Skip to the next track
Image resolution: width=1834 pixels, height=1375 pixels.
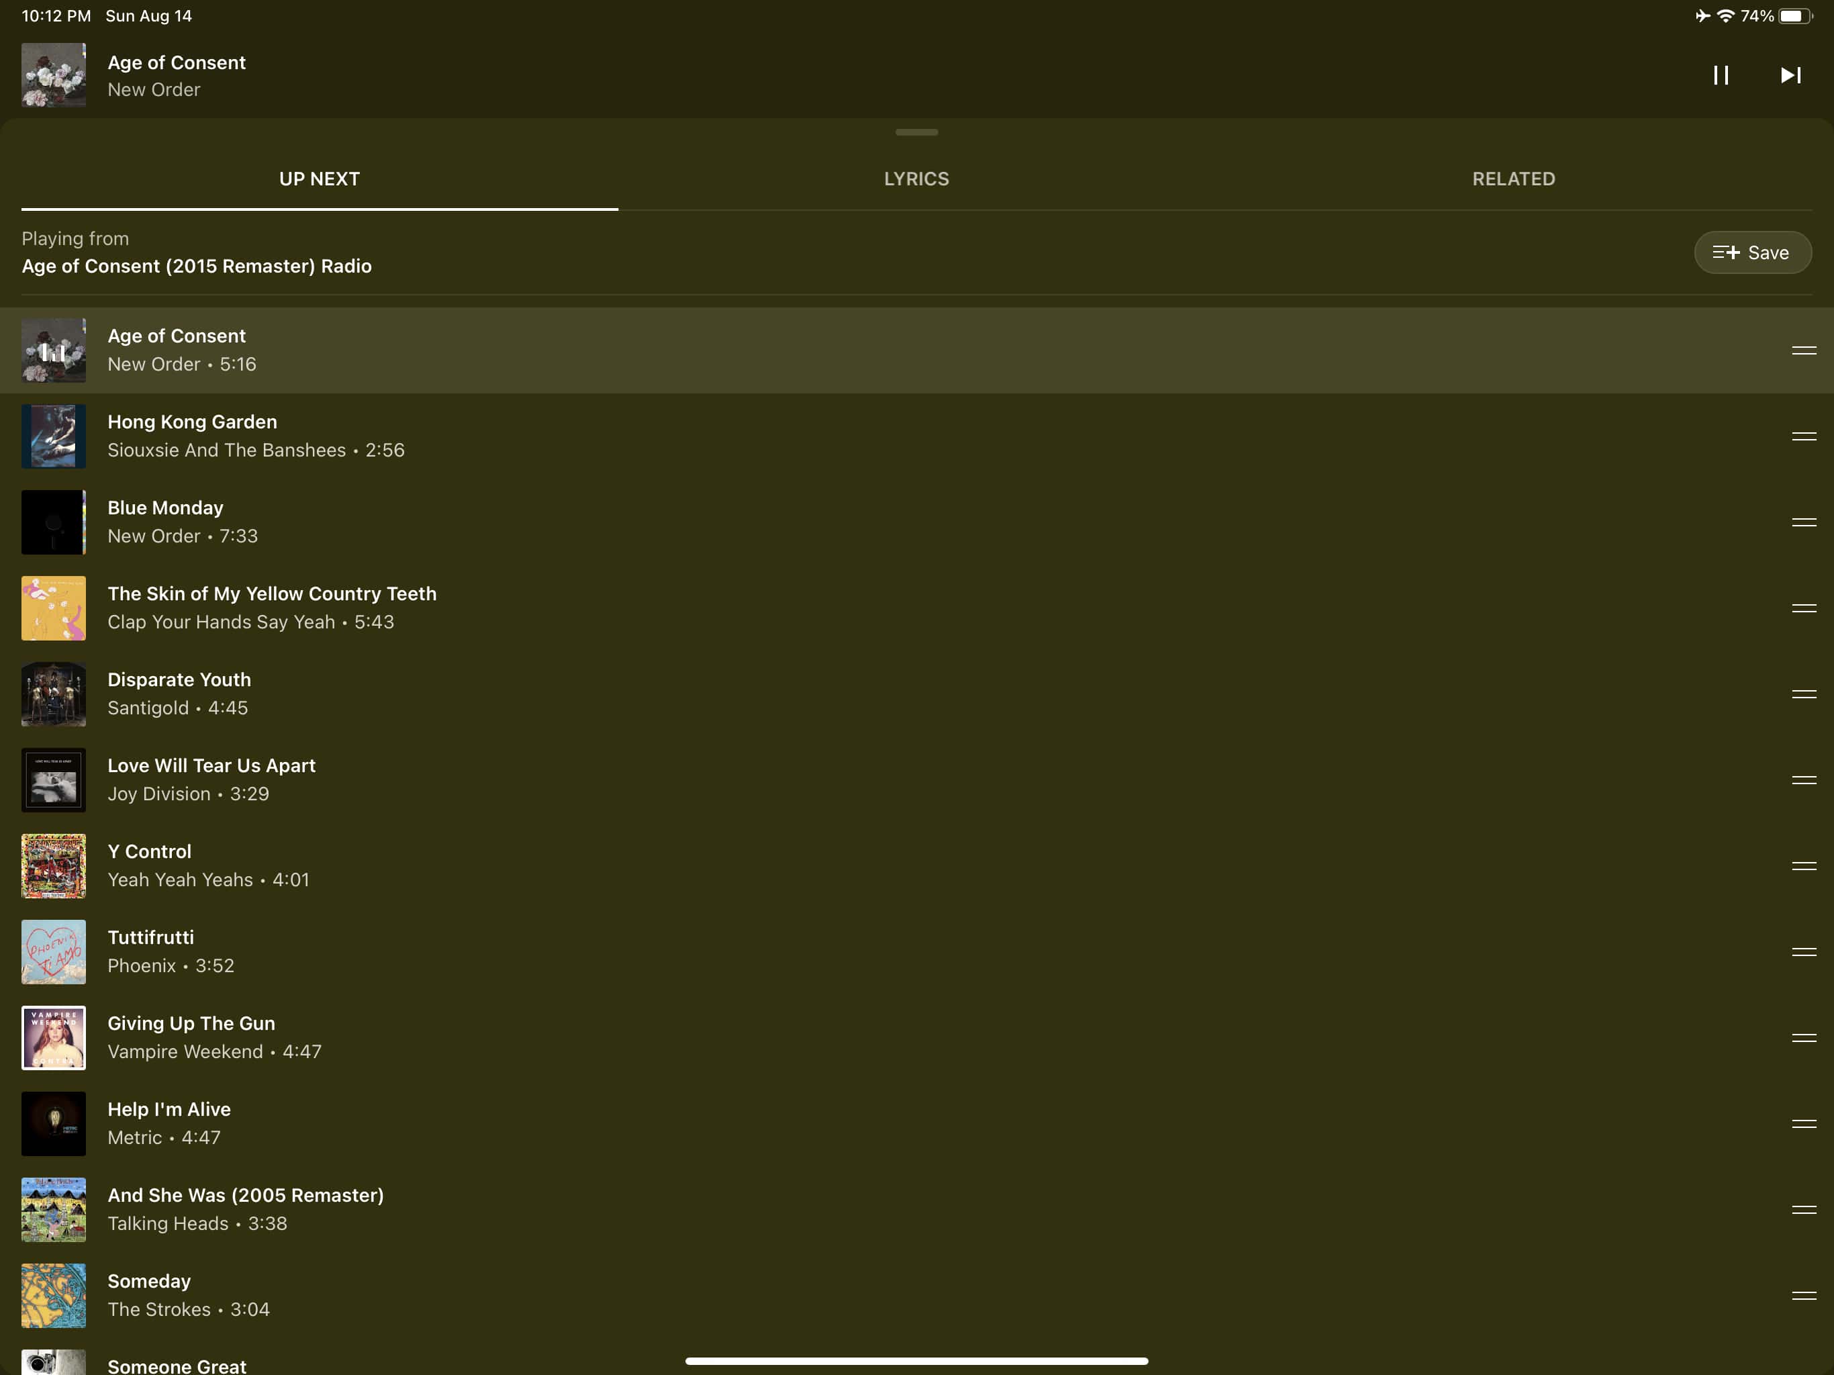(1790, 75)
